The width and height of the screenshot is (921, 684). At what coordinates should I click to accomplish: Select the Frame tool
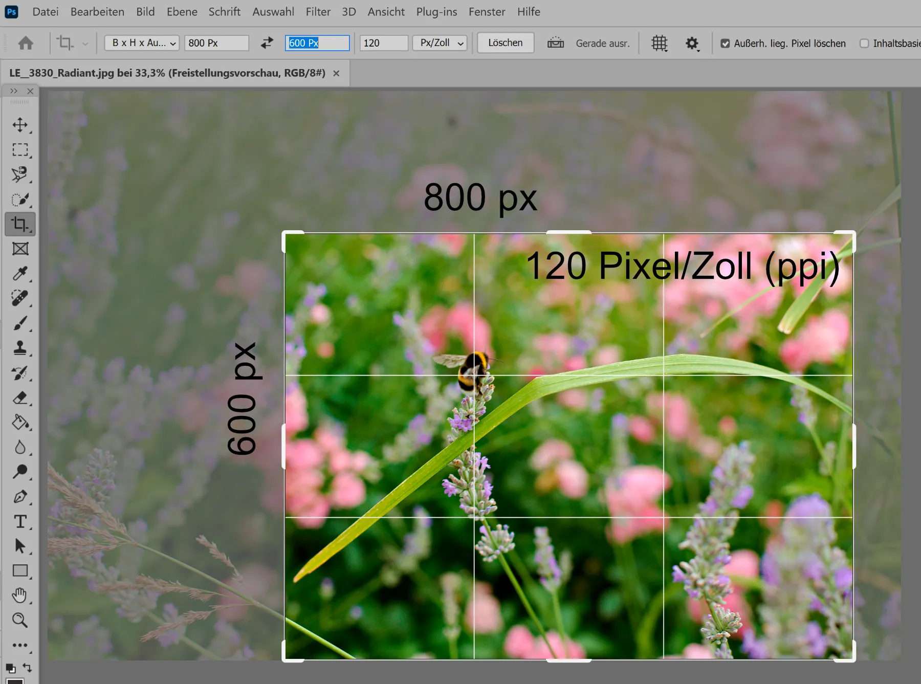coord(20,249)
